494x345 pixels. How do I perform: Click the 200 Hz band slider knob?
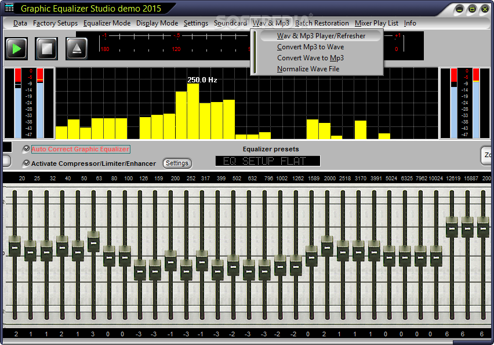click(x=171, y=260)
